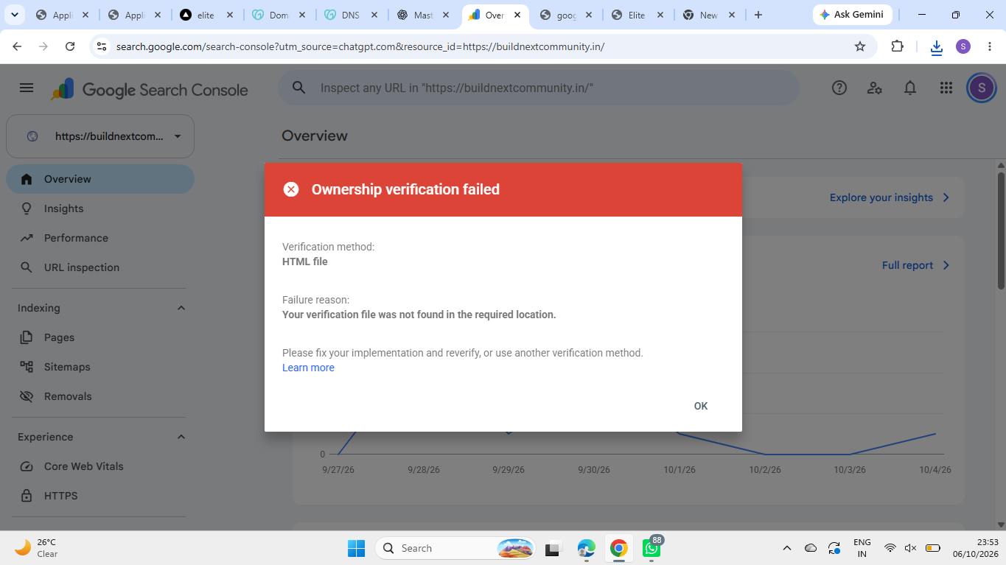Image resolution: width=1006 pixels, height=565 pixels.
Task: Open a new tab with plus button
Action: click(758, 15)
